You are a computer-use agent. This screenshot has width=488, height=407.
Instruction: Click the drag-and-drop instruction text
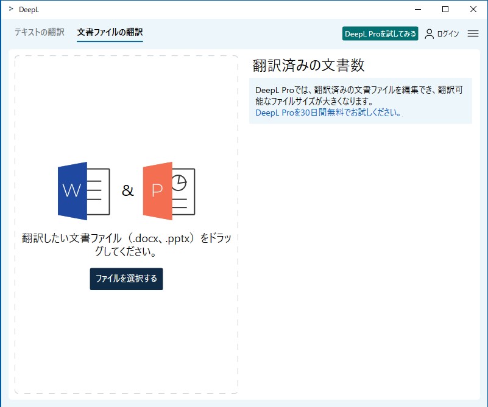tap(126, 243)
